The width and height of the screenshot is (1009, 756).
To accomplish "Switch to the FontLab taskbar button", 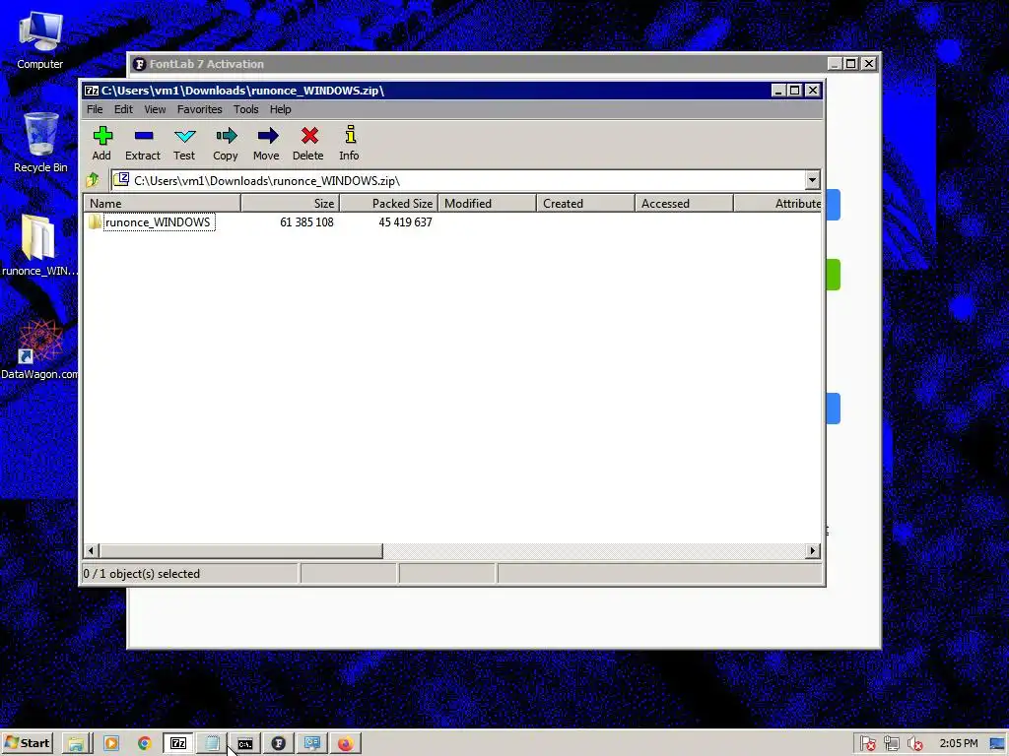I will [279, 744].
